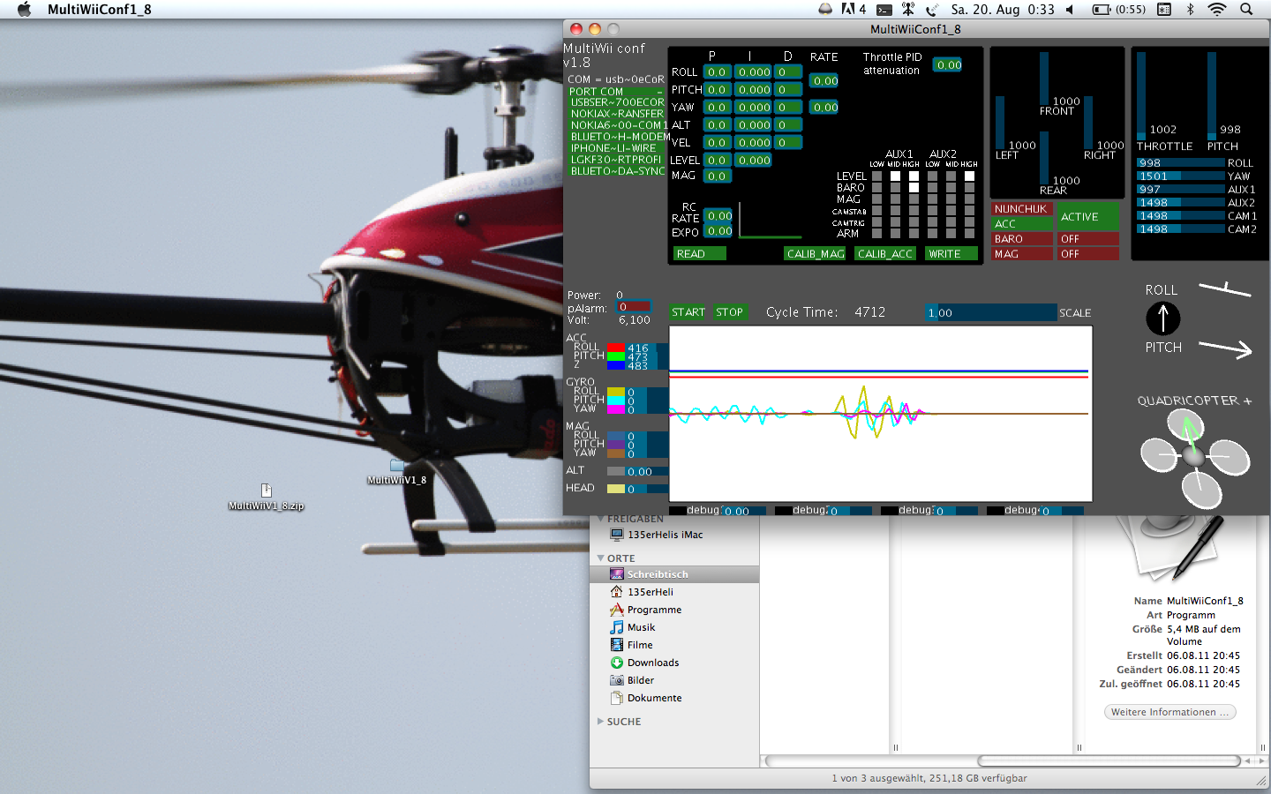Select the NOKIAX~RANSFER serial port
The height and width of the screenshot is (794, 1271).
617,114
